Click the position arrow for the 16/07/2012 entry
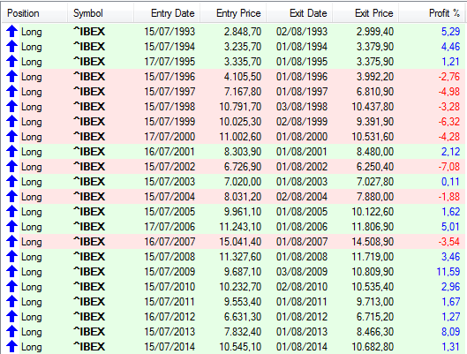The height and width of the screenshot is (354, 467). pos(11,317)
